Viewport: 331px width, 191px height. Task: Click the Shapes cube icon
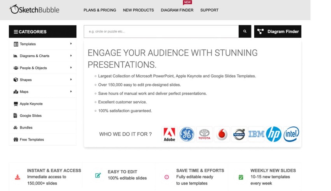coord(16,80)
